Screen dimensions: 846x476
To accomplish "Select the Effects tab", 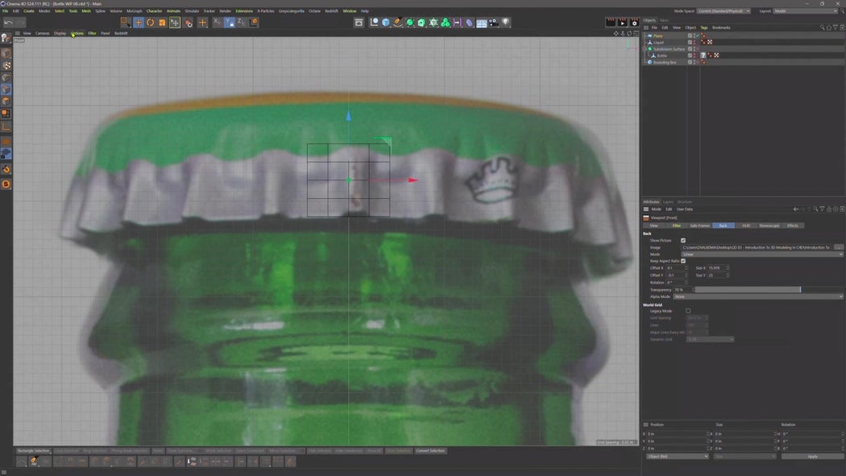I will point(792,226).
